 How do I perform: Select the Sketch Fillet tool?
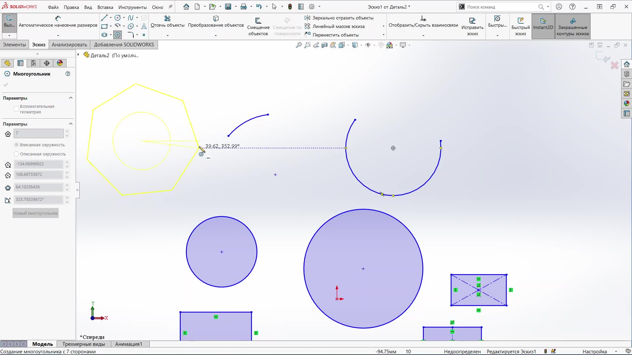[131, 35]
